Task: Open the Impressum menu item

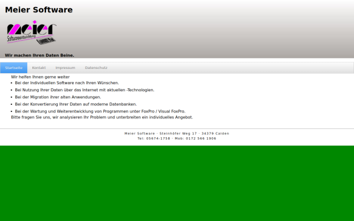Action: (65, 68)
